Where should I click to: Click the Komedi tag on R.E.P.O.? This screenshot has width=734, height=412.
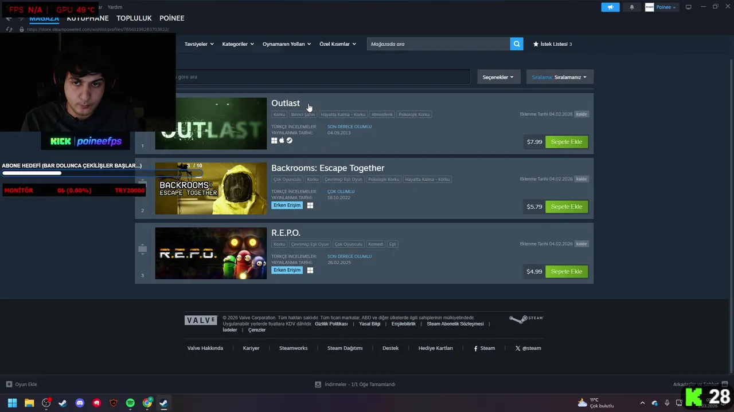[x=376, y=244]
